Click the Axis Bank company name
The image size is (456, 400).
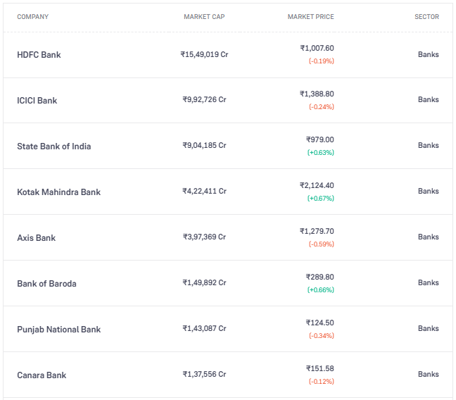pos(36,238)
